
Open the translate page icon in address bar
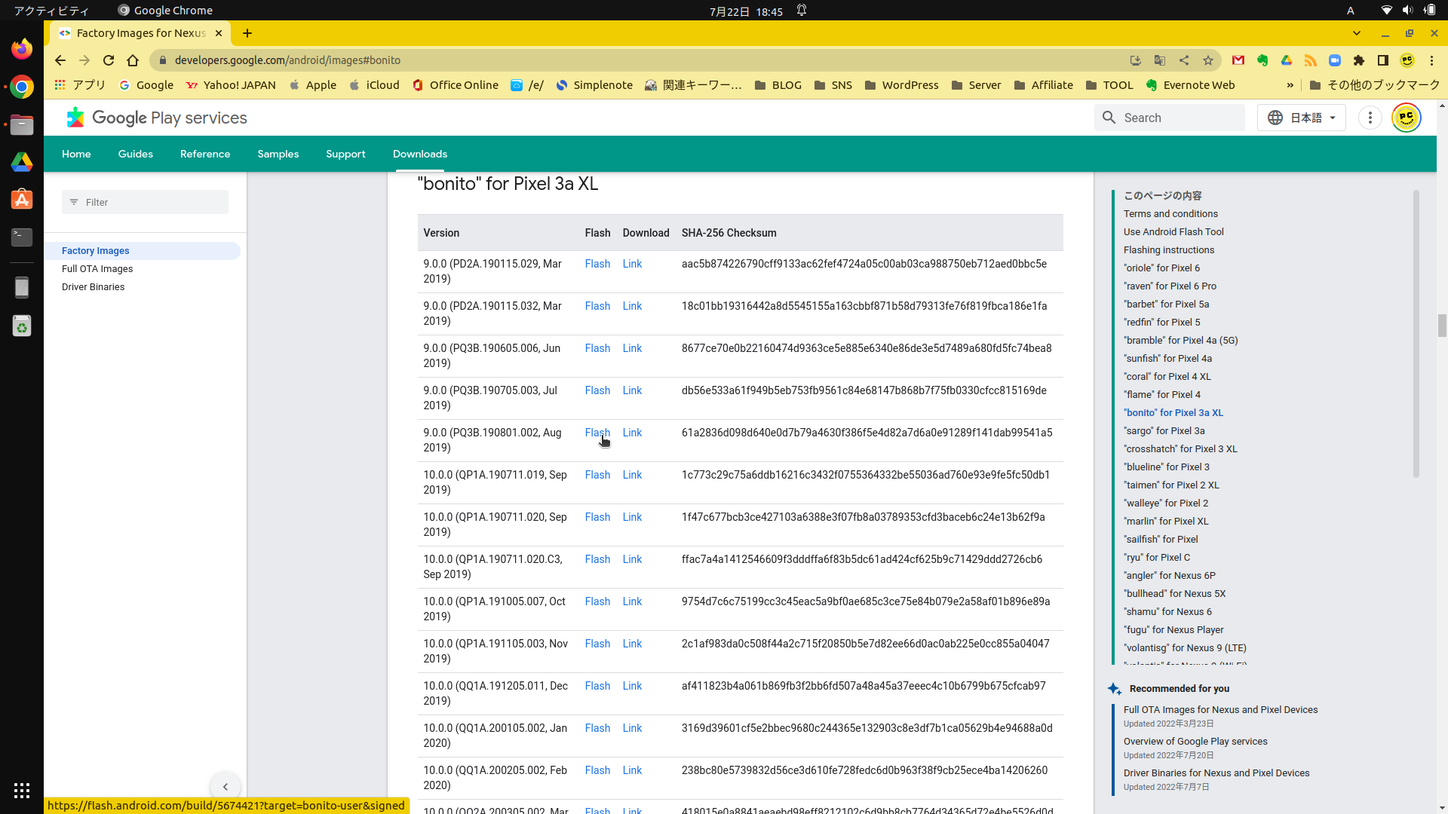point(1160,60)
